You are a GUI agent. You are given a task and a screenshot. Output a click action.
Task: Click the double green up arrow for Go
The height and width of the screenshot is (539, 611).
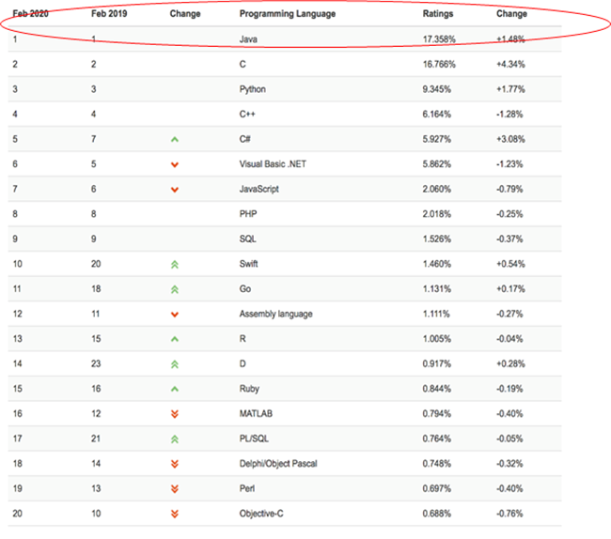click(174, 289)
